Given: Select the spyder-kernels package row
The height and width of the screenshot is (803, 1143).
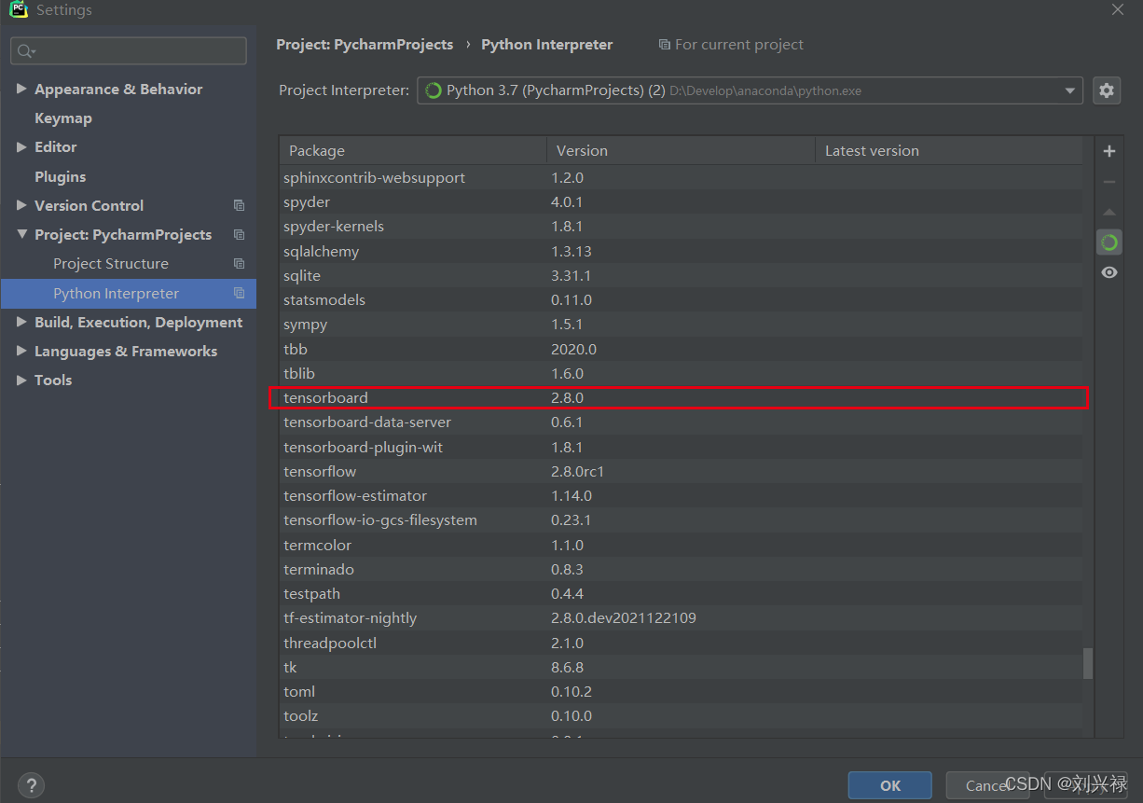Looking at the screenshot, I should tap(681, 226).
